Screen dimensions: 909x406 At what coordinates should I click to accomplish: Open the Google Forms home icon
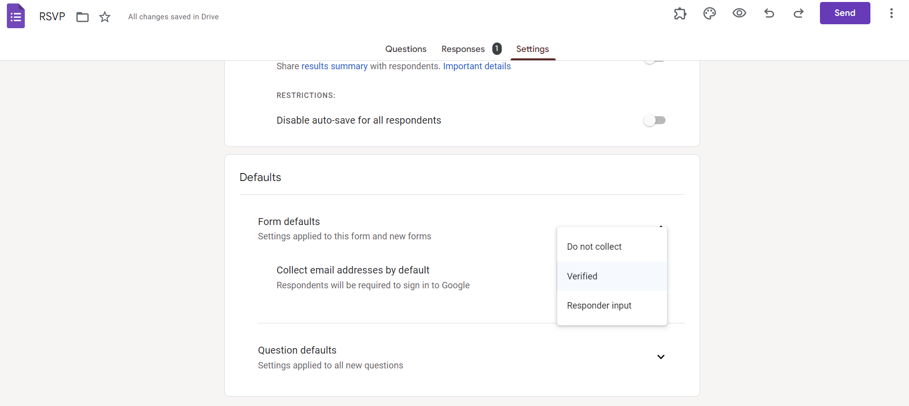click(x=16, y=16)
